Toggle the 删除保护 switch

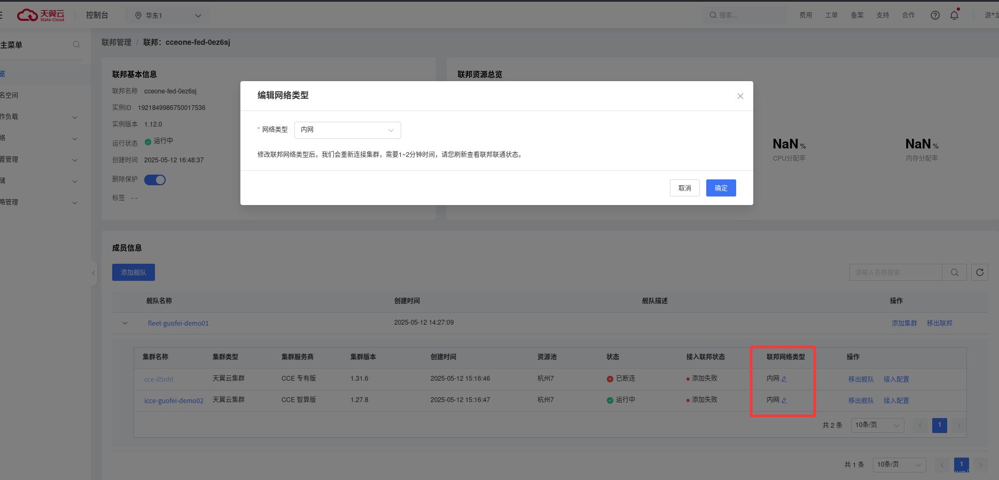[155, 180]
